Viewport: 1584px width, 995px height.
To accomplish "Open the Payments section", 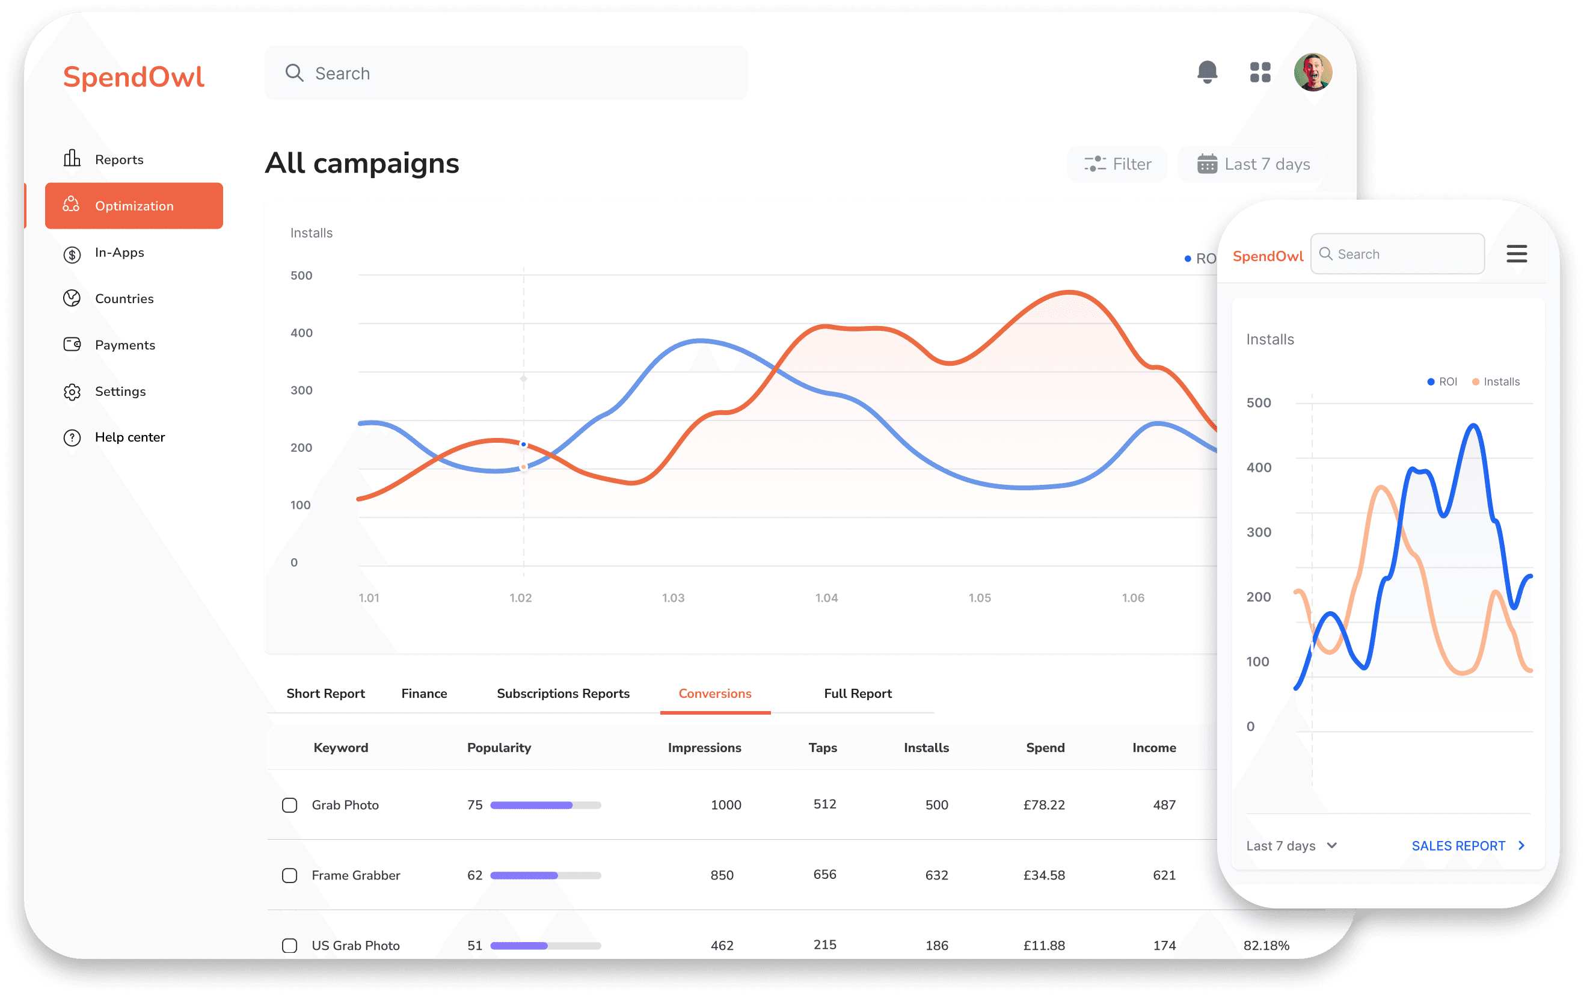I will point(125,344).
